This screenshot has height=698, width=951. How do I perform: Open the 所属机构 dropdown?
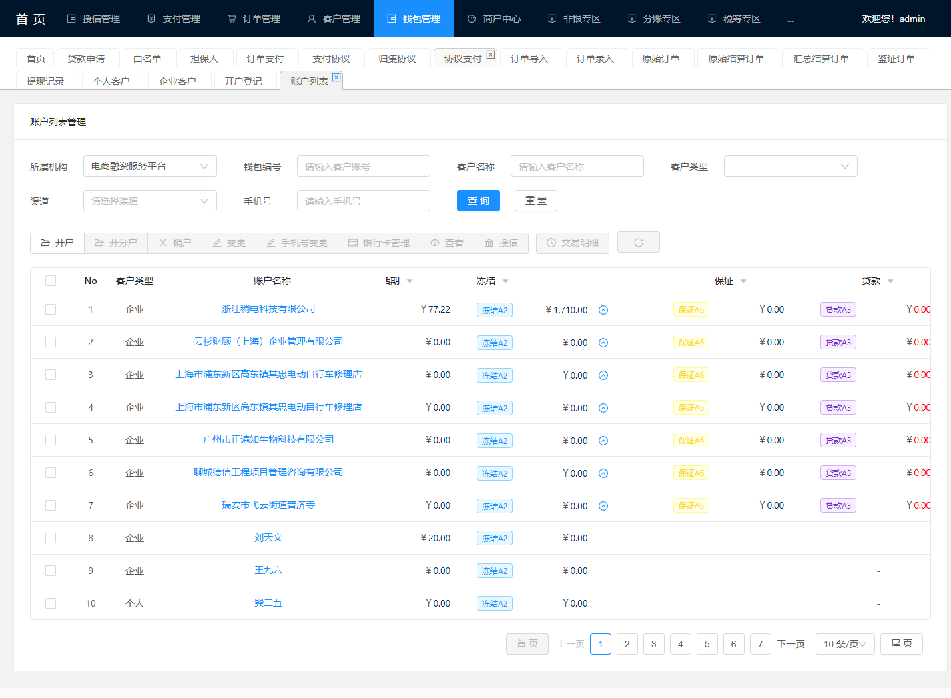coord(150,166)
